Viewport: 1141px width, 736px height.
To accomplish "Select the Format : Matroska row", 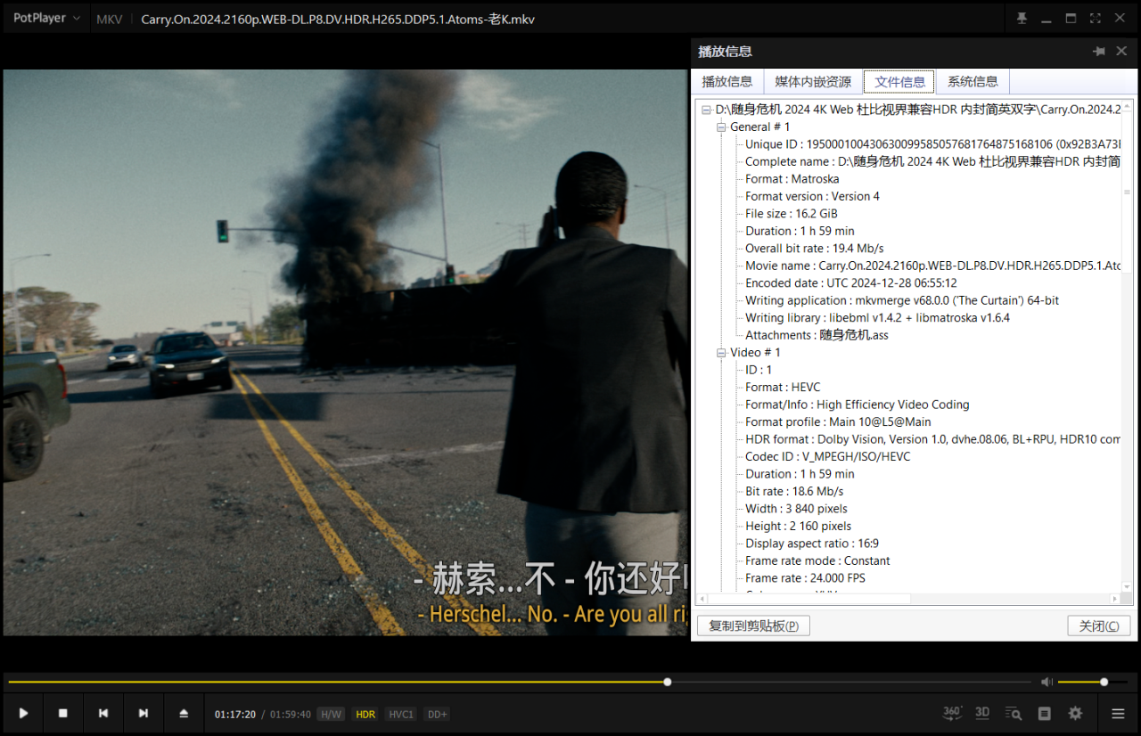I will (x=792, y=179).
